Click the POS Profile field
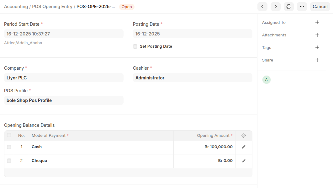 click(x=64, y=100)
